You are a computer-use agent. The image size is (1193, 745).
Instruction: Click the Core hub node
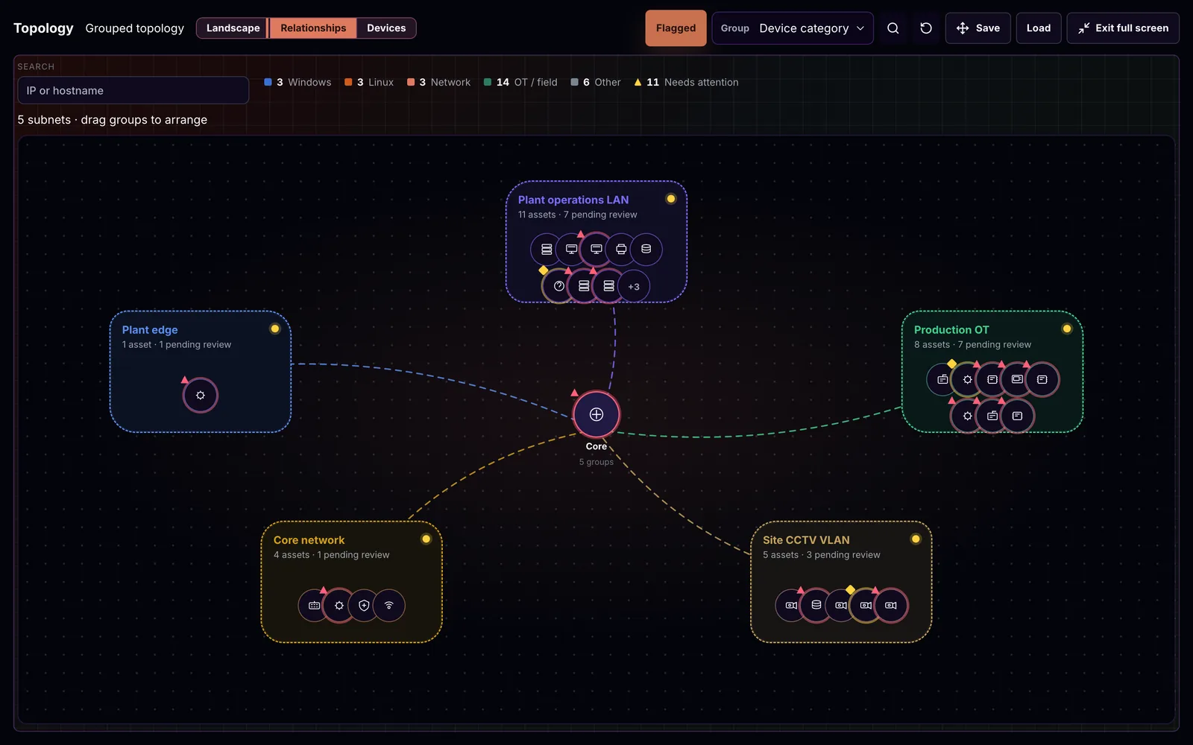(596, 414)
